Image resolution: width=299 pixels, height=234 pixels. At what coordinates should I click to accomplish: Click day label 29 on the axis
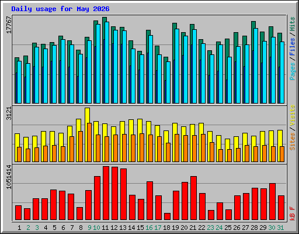point(263,228)
